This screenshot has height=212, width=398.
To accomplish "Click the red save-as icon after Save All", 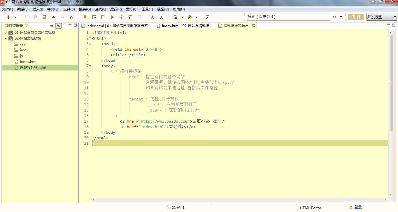I will pos(45,17).
